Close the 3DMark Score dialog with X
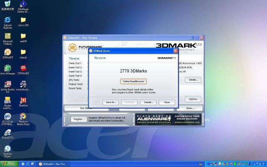 (x=176, y=51)
